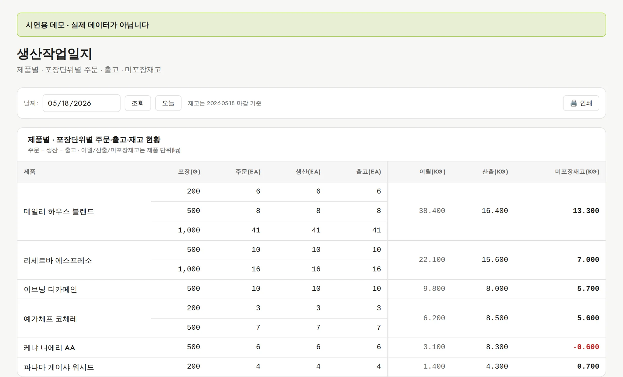Click the 오늘 button
The height and width of the screenshot is (377, 623).
click(168, 103)
